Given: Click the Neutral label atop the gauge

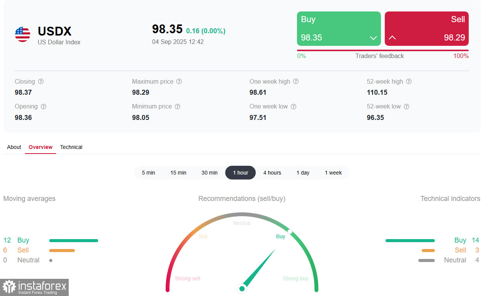Looking at the screenshot, I should click(x=242, y=223).
